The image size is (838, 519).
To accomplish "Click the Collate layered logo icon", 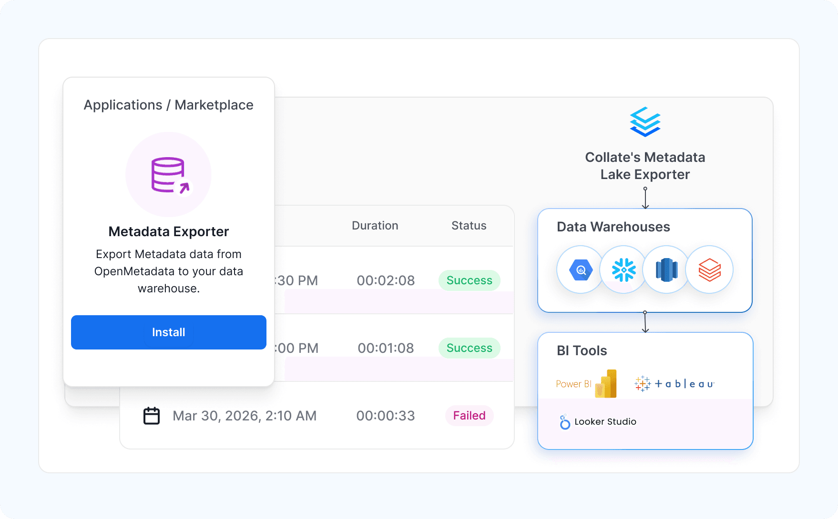I will pos(645,122).
